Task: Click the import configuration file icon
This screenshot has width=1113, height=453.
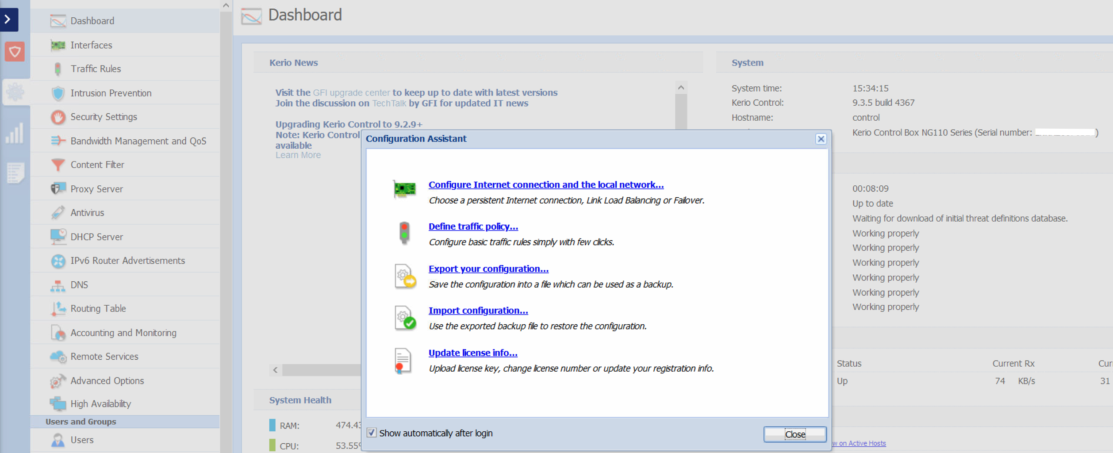Action: [x=405, y=318]
